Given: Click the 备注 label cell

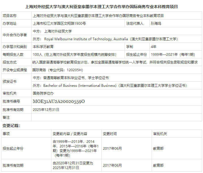Looking at the screenshot, I should click(16, 118).
